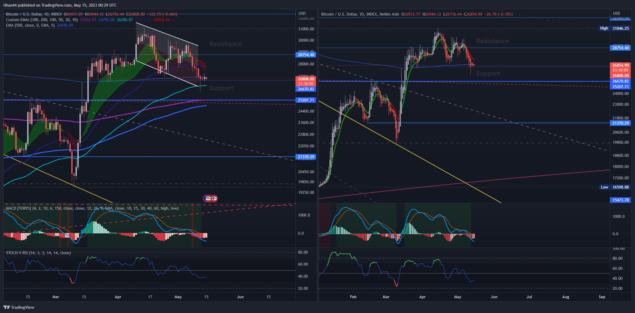This screenshot has width=635, height=313.
Task: Click the Apr date on left chart time axis
Action: click(118, 297)
